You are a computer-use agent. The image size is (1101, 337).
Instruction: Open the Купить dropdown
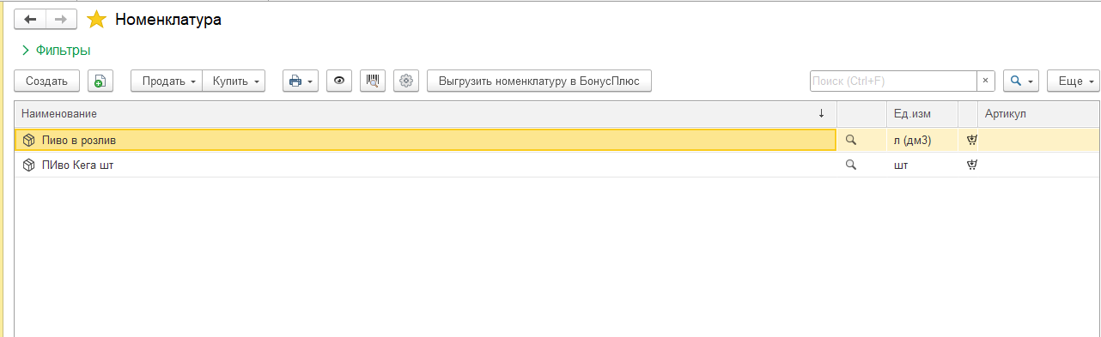pos(234,81)
